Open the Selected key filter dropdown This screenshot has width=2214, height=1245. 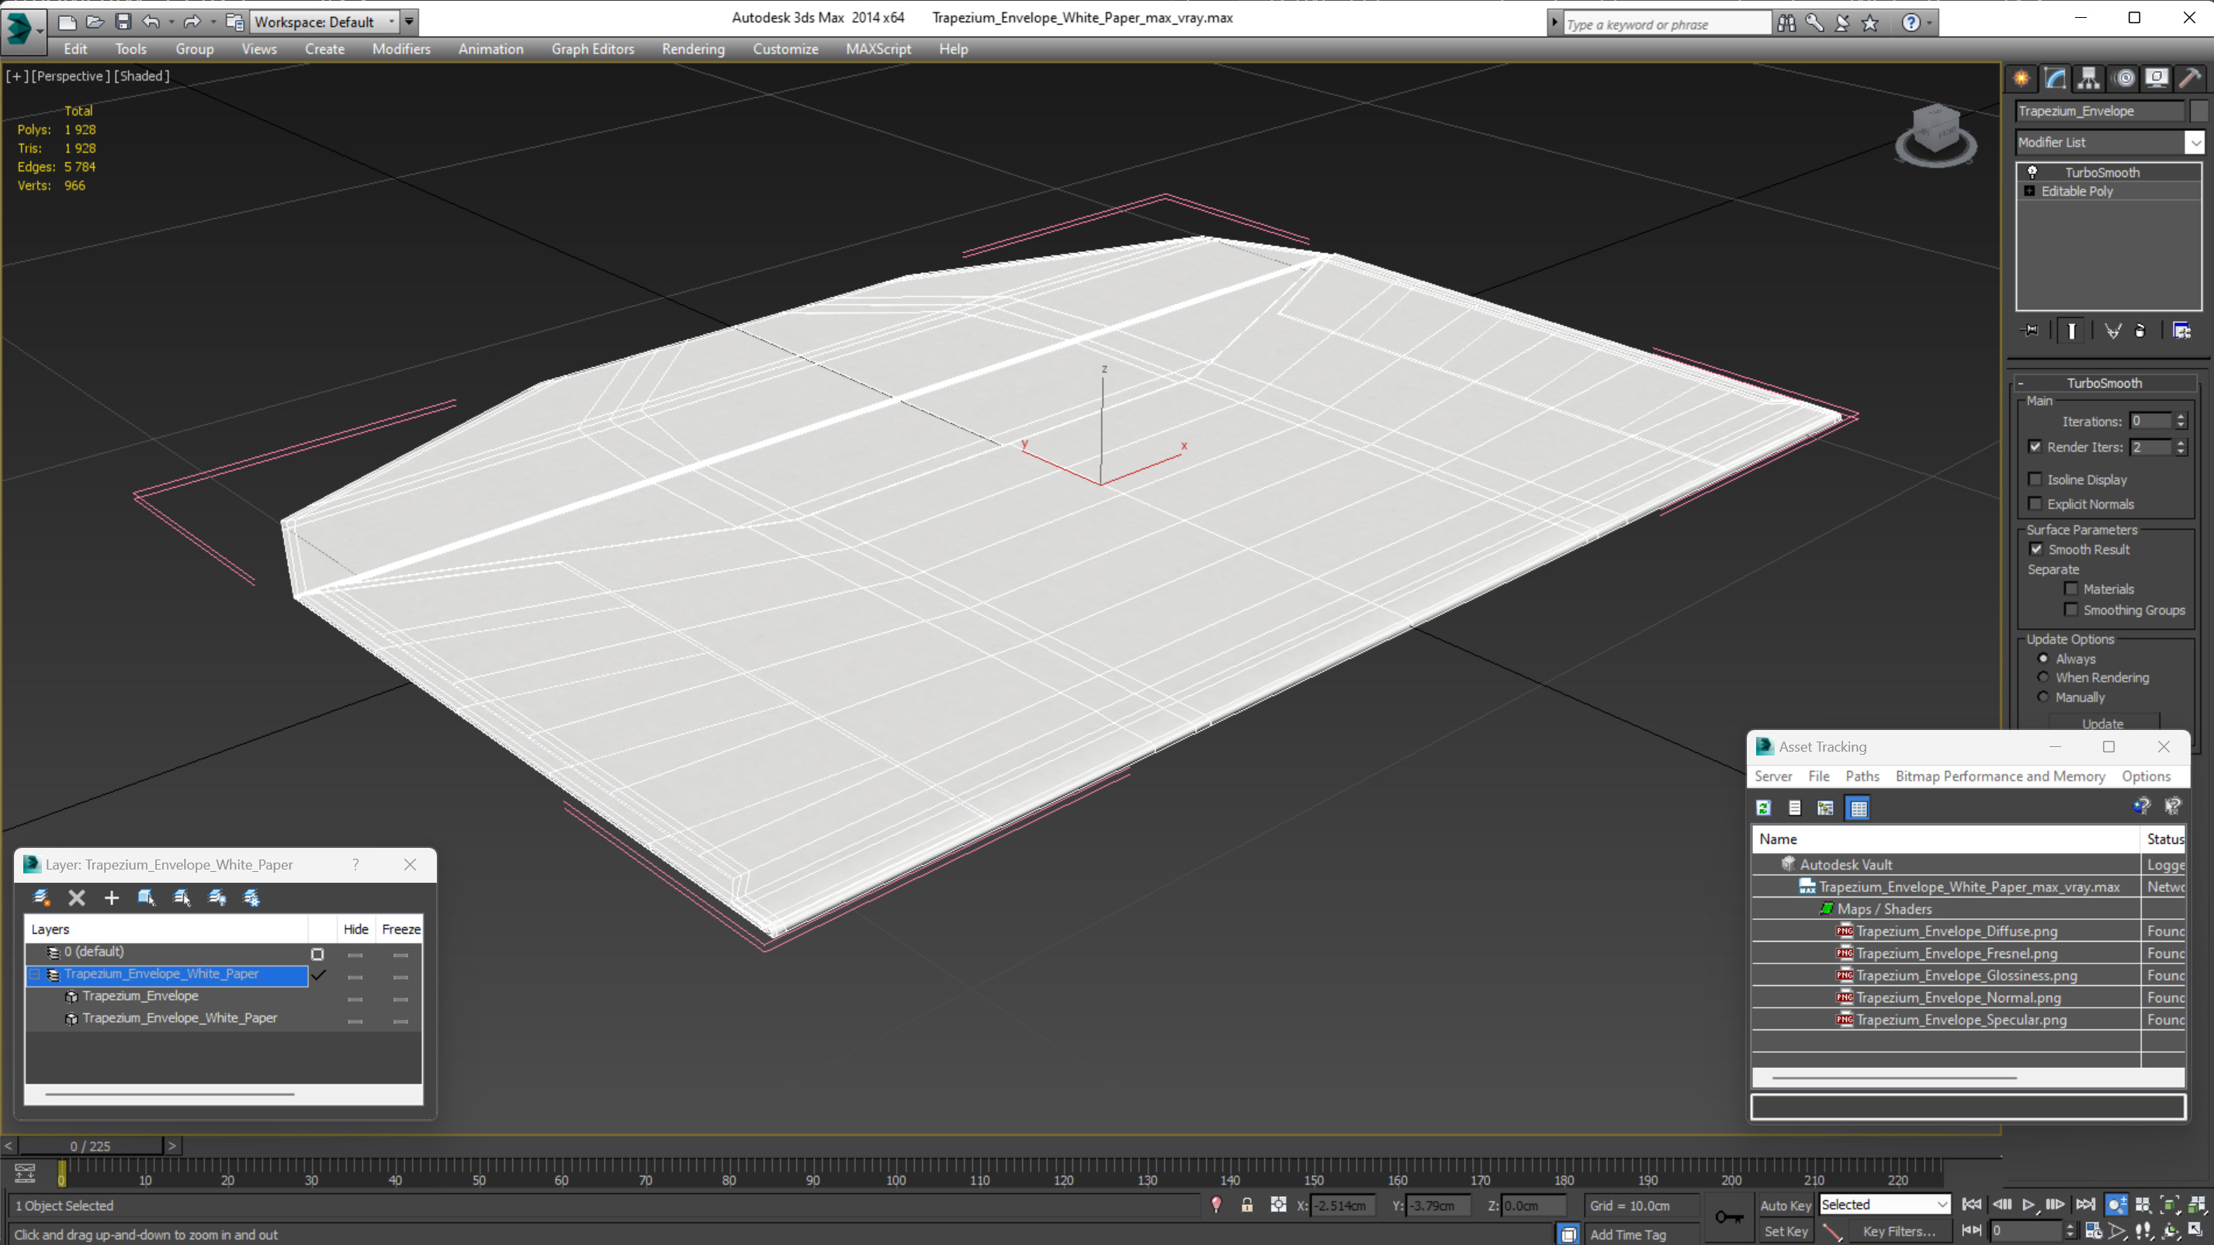(1942, 1205)
